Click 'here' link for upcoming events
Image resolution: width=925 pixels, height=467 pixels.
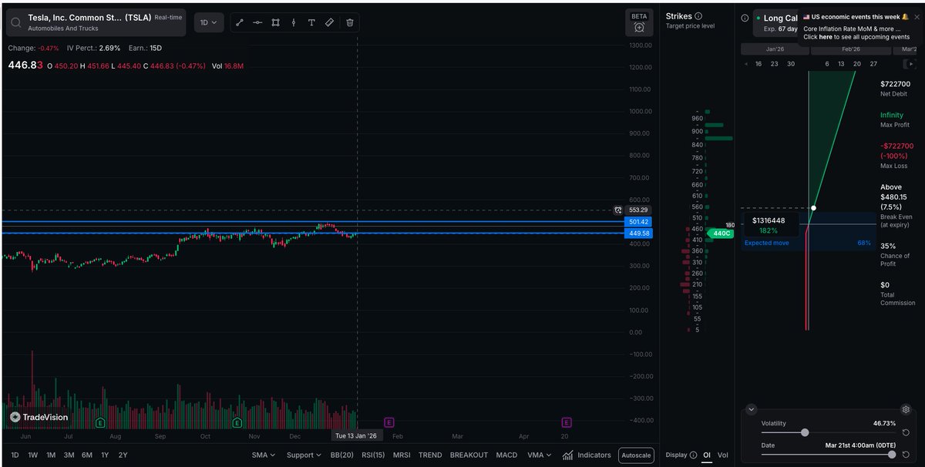826,37
